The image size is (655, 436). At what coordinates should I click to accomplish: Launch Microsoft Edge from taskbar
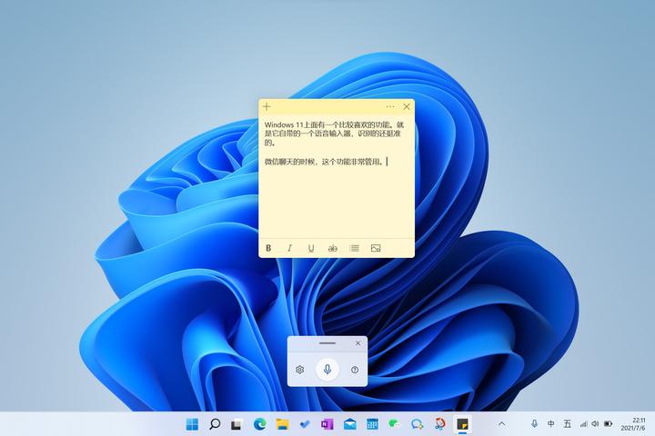(260, 424)
